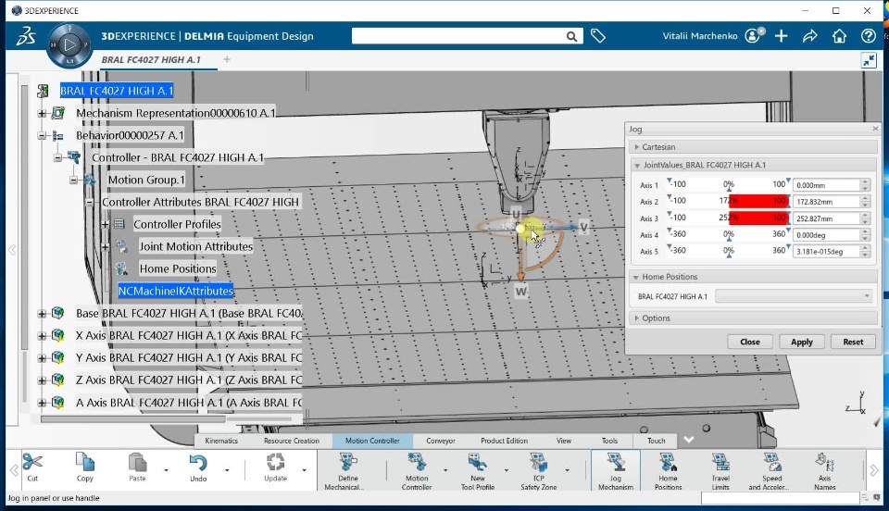Open Motion Controller tool icon

click(x=417, y=470)
